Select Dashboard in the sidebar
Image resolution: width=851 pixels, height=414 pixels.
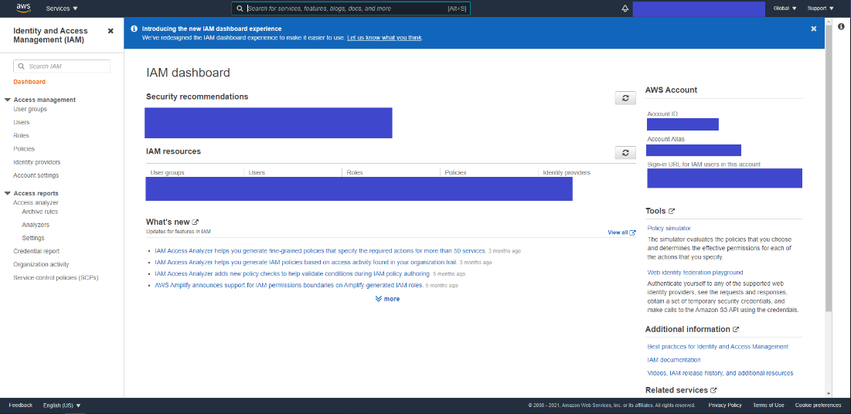pyautogui.click(x=29, y=82)
